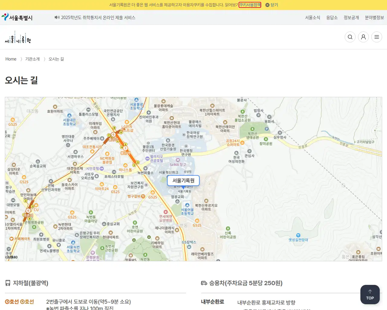This screenshot has height=310, width=387.
Task: Click NC백화점 불광점 marker
Action: (x=107, y=158)
